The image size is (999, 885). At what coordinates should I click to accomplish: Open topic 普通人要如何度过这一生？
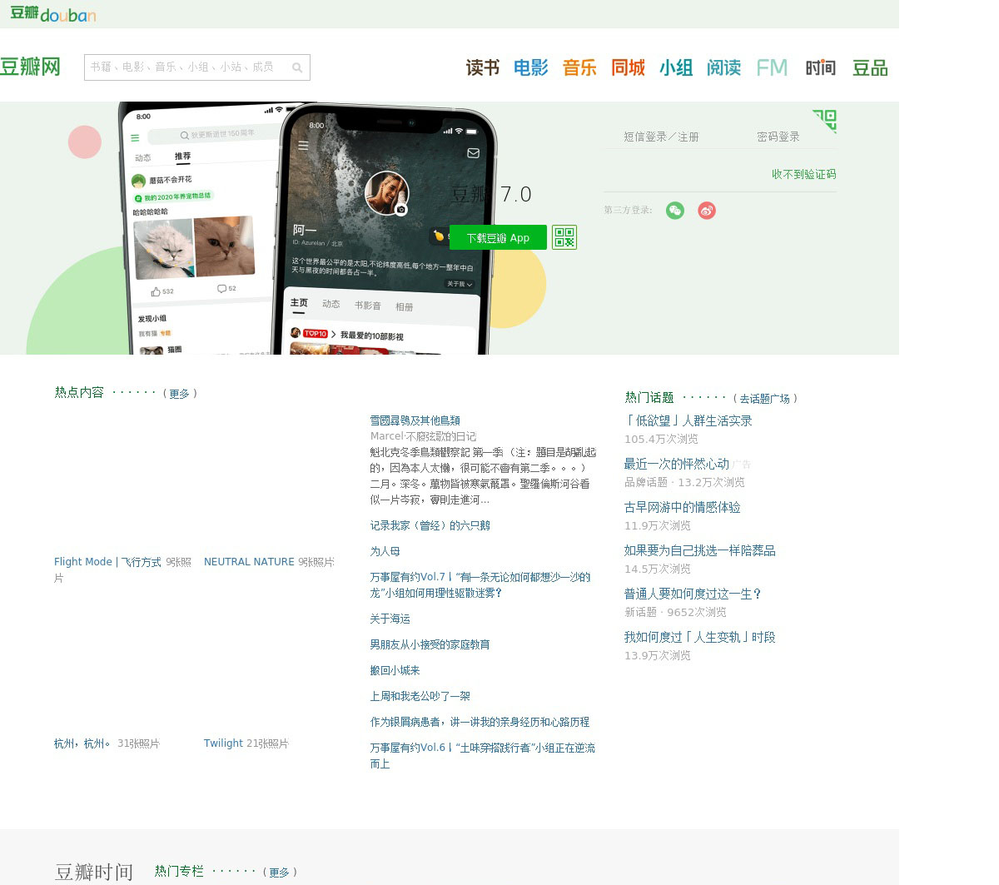693,594
